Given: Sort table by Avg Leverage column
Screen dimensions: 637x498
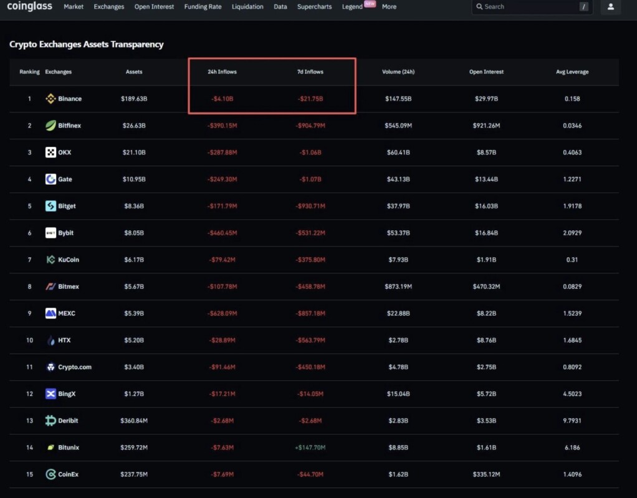Looking at the screenshot, I should point(572,72).
